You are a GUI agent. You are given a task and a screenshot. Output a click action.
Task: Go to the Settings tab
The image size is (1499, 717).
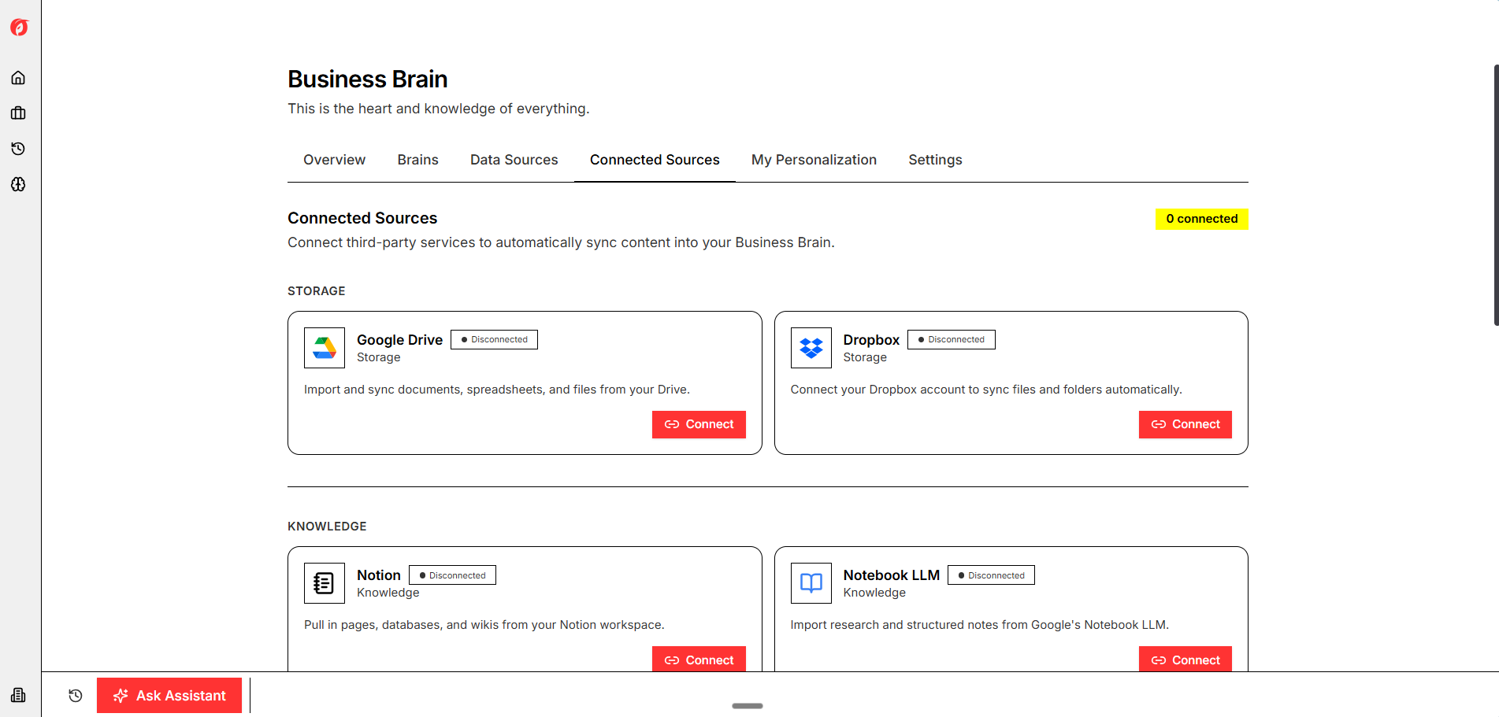(935, 160)
